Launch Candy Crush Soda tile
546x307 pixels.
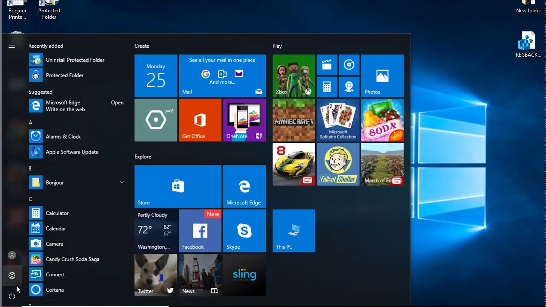pyautogui.click(x=383, y=120)
